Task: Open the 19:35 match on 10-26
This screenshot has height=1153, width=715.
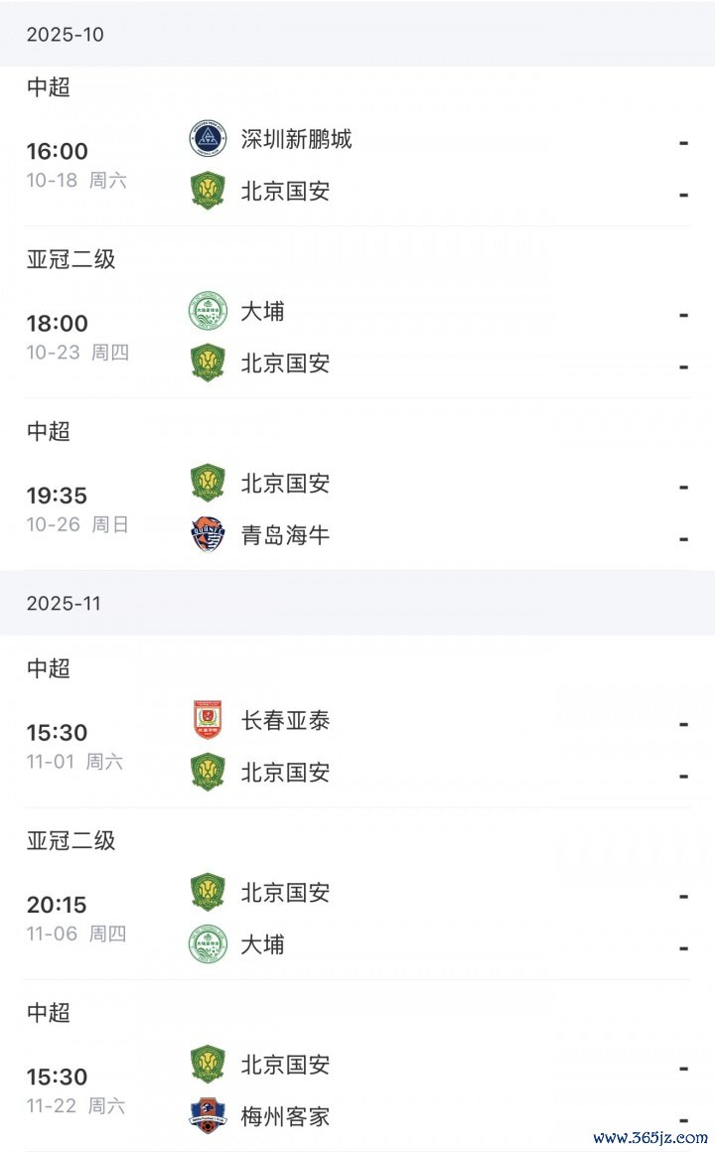Action: click(x=58, y=495)
